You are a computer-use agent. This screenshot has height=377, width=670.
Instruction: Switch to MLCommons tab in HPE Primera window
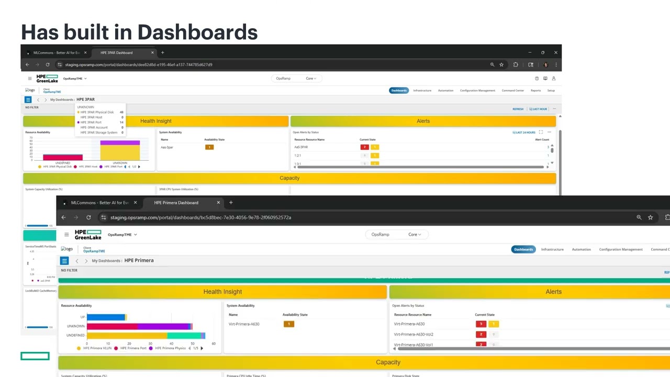point(99,203)
